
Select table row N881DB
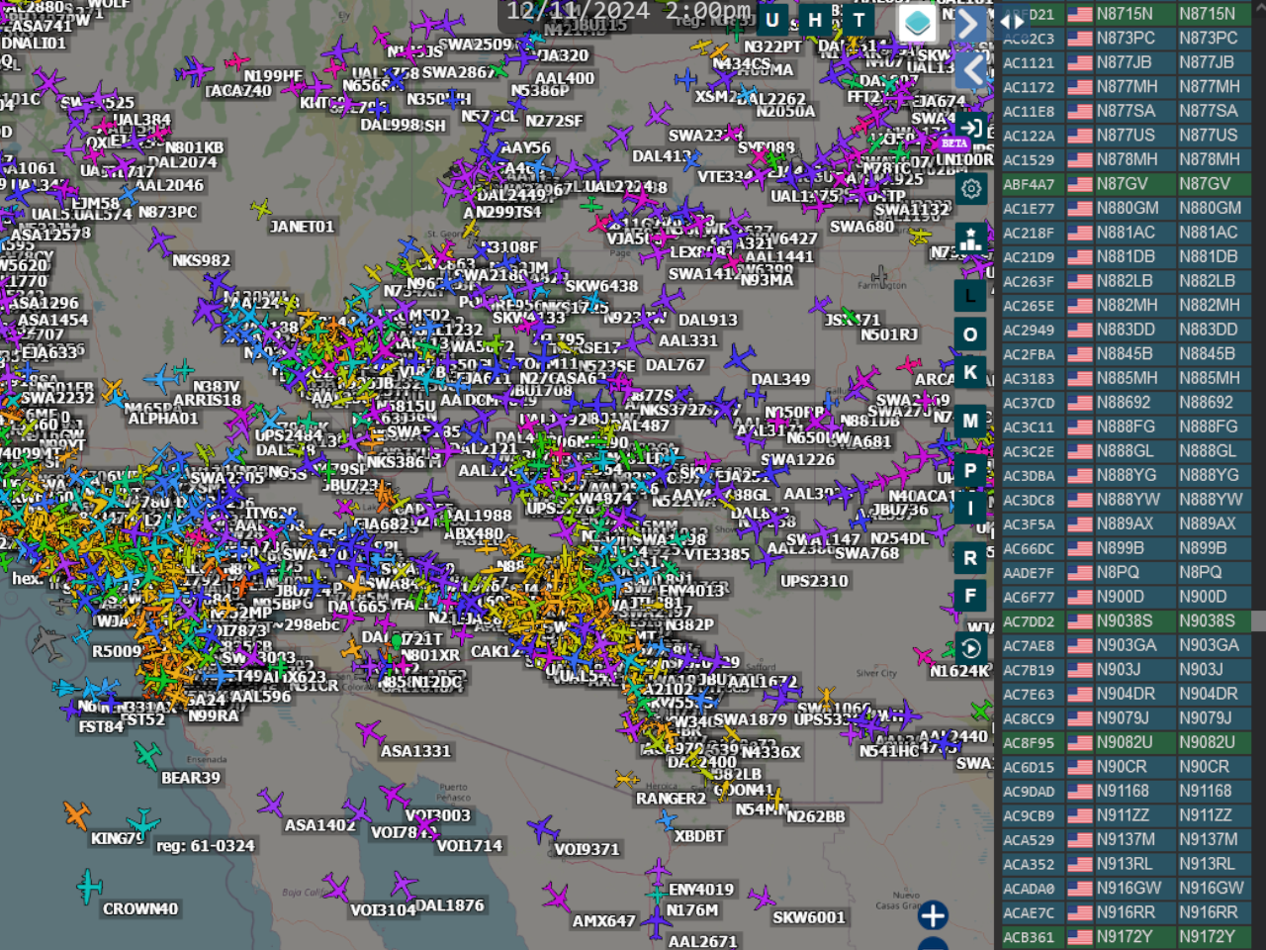[x=1127, y=256]
